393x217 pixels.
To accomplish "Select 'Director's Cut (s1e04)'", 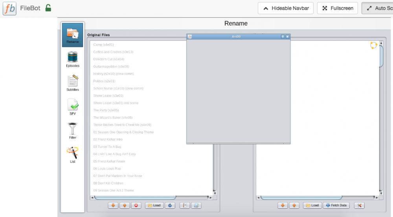I will click(x=108, y=59).
